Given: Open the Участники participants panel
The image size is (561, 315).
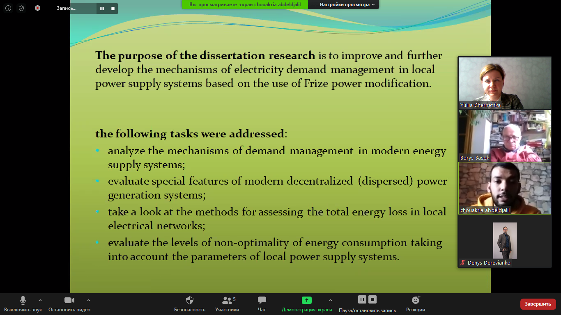Looking at the screenshot, I should coord(227,304).
